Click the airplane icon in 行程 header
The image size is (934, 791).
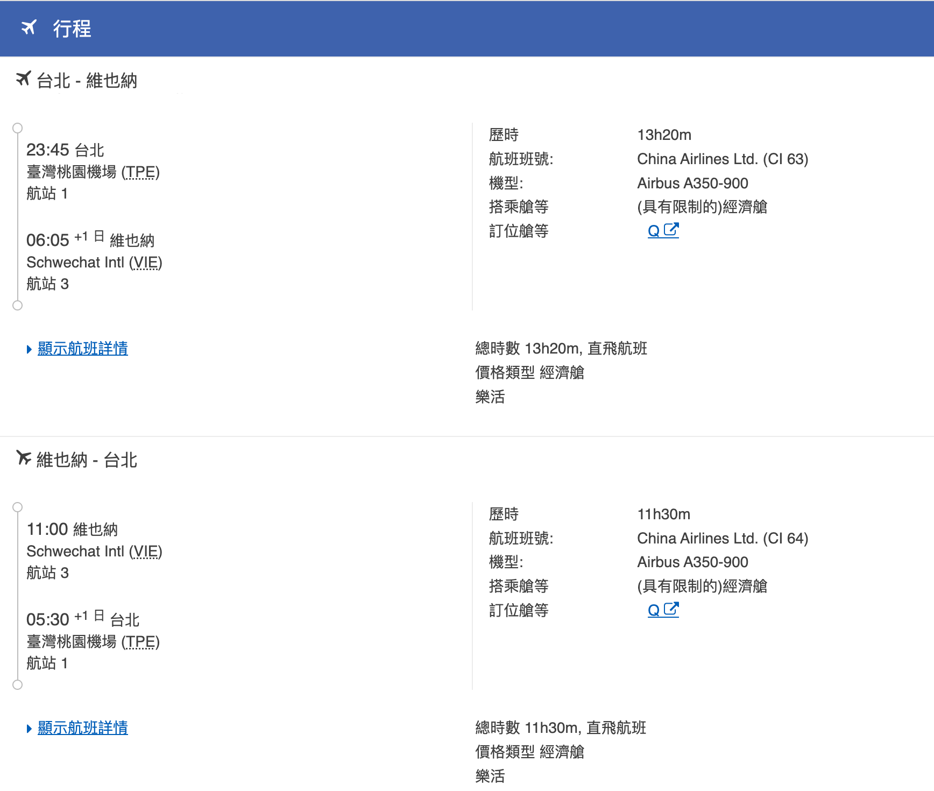click(29, 27)
